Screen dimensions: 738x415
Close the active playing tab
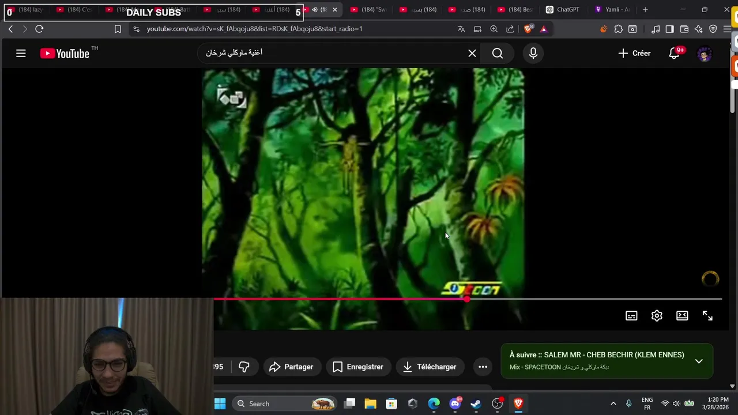pyautogui.click(x=334, y=10)
